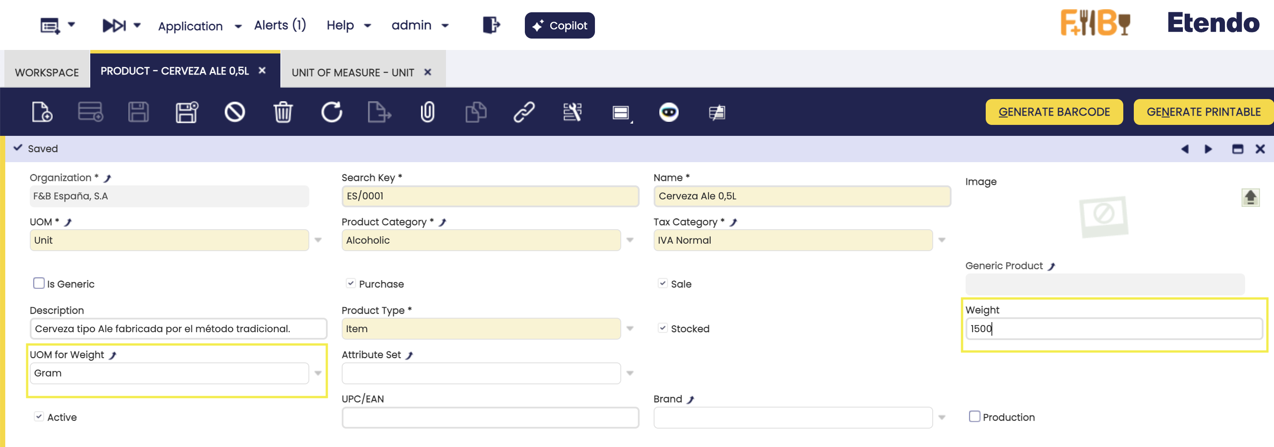This screenshot has width=1274, height=447.
Task: Click the logout icon in the top bar
Action: pyautogui.click(x=491, y=25)
